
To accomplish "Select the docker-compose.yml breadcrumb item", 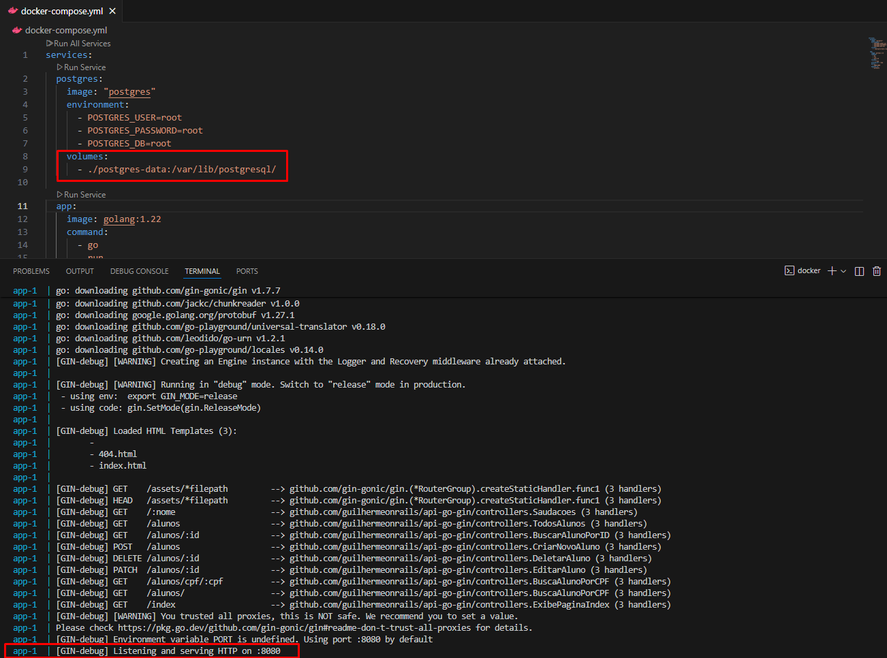I will (x=66, y=30).
